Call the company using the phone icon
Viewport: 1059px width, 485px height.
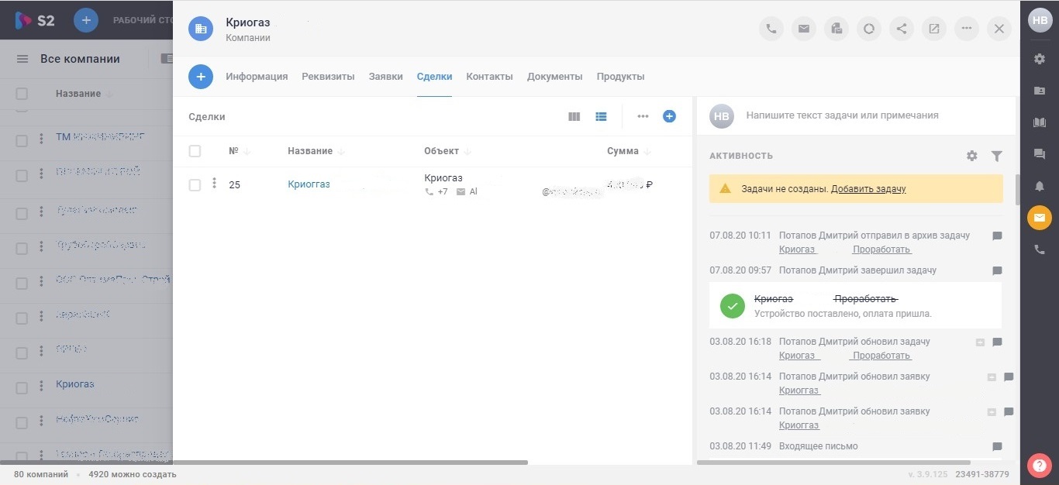[x=771, y=28]
